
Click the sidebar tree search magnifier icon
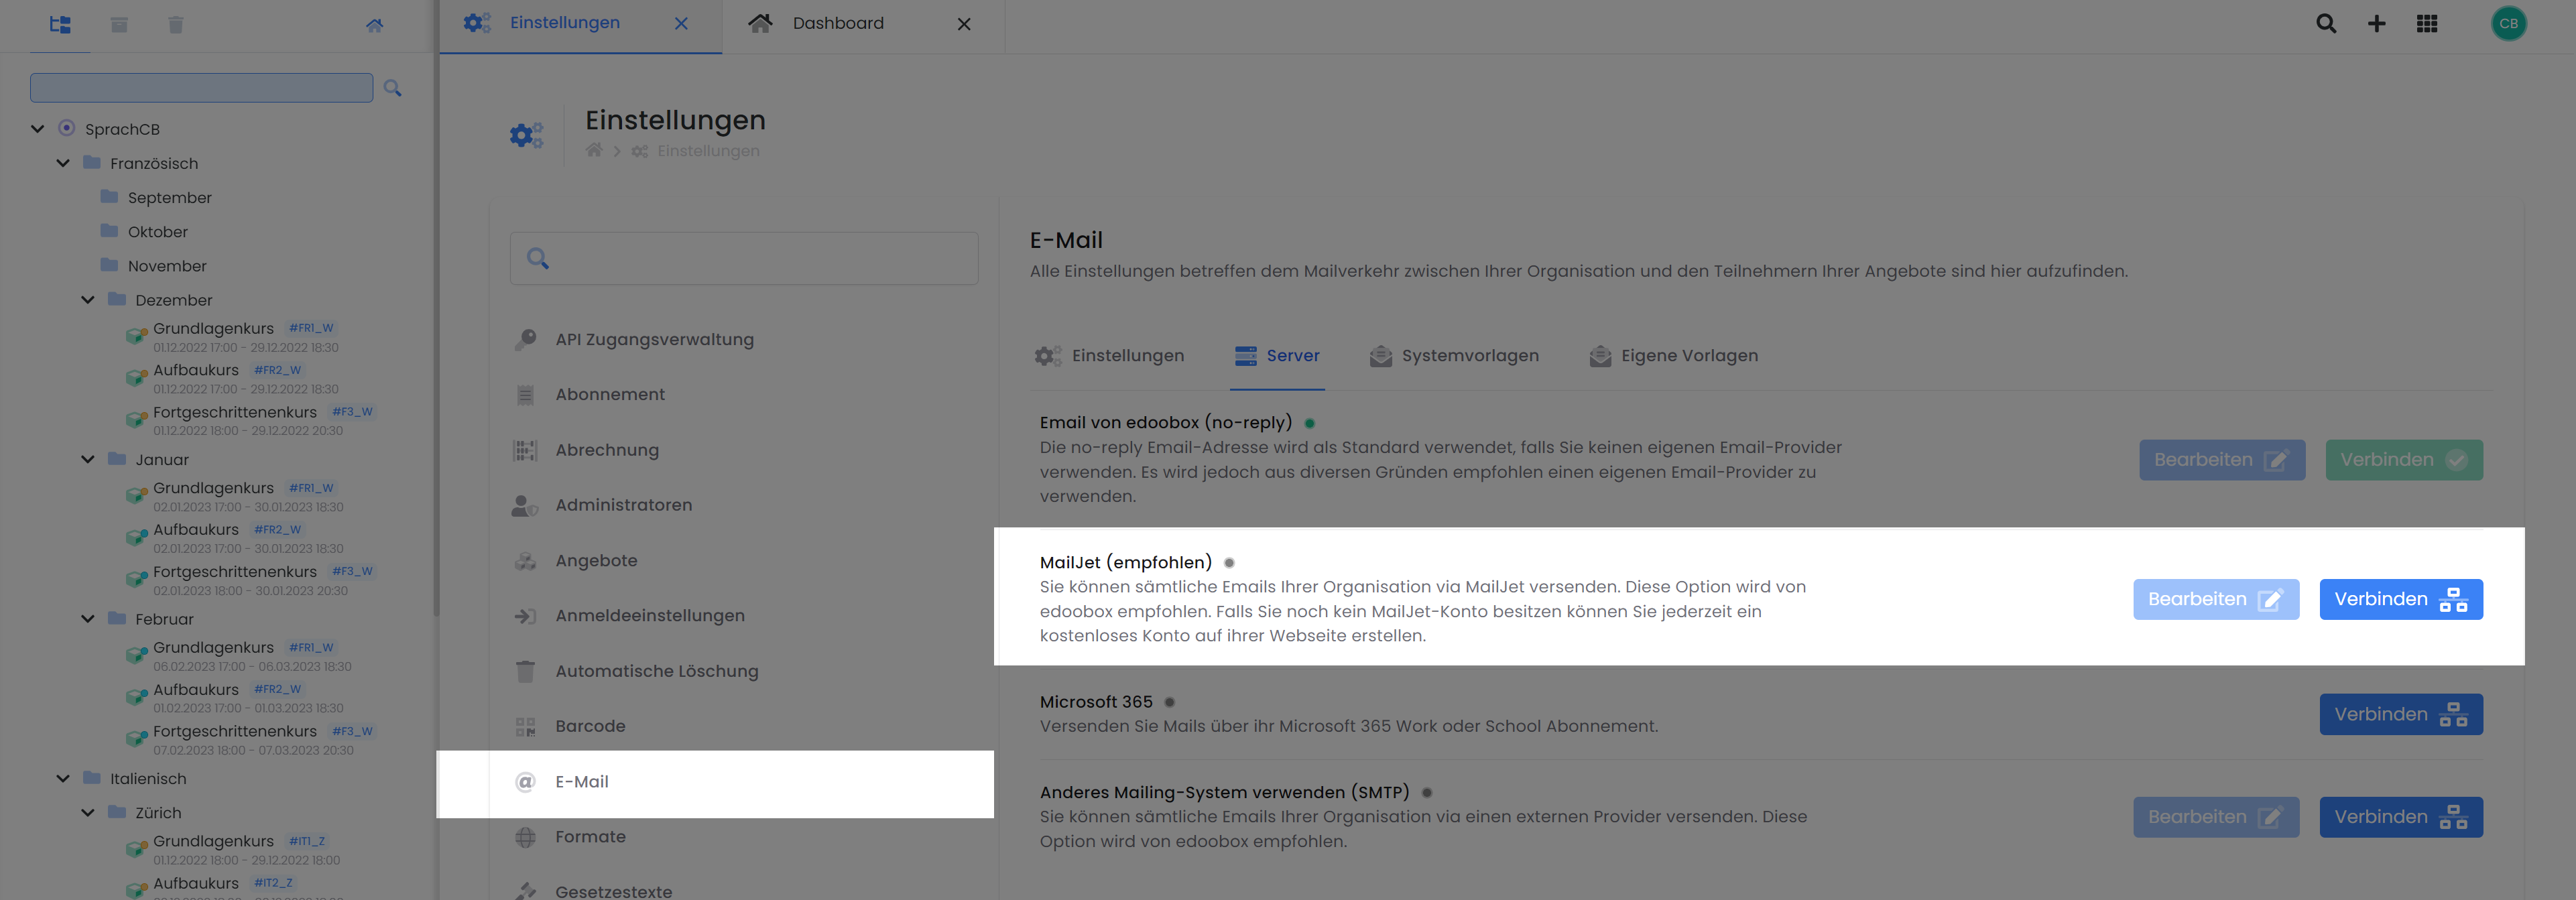click(393, 88)
